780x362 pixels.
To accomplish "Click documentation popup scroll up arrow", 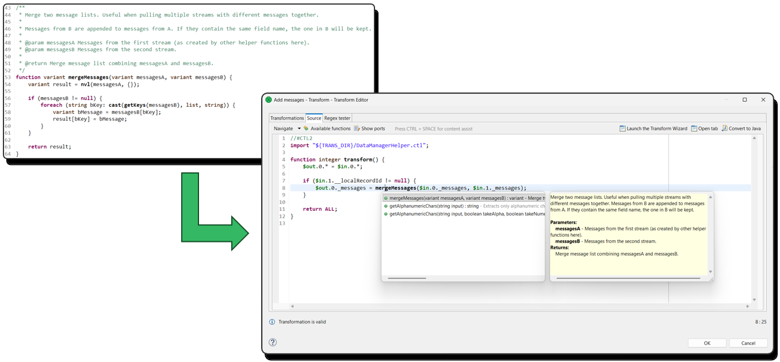I will click(x=710, y=197).
